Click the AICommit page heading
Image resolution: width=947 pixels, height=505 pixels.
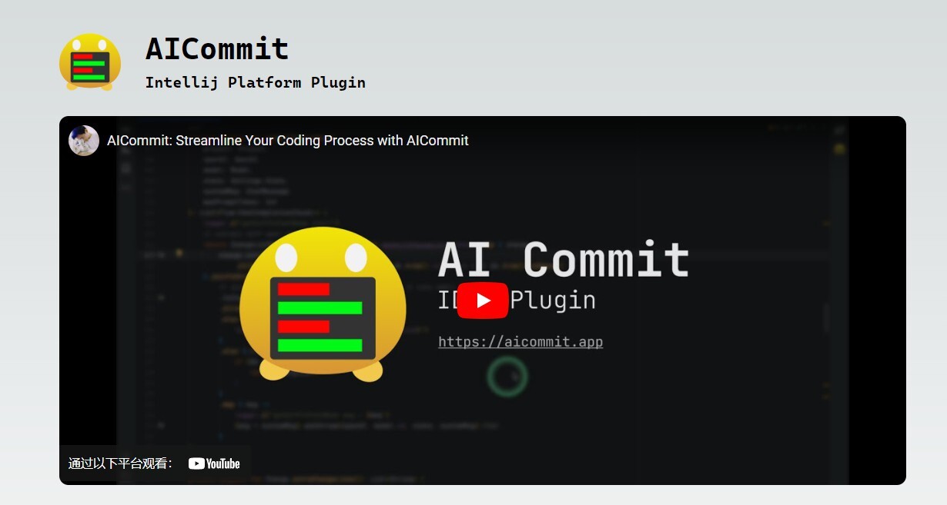point(217,48)
